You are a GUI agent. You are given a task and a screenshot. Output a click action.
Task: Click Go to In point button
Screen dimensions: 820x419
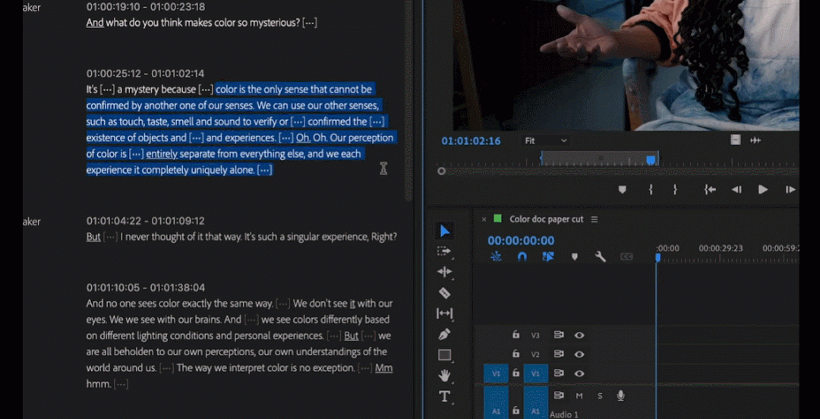click(710, 189)
